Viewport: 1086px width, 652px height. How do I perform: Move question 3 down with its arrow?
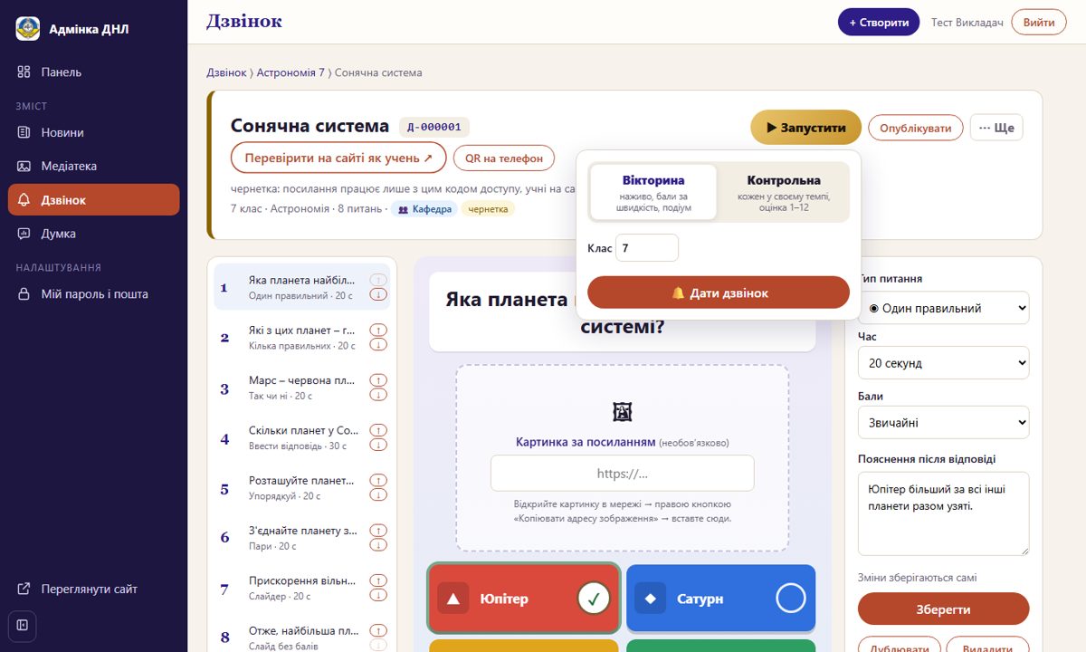[378, 395]
